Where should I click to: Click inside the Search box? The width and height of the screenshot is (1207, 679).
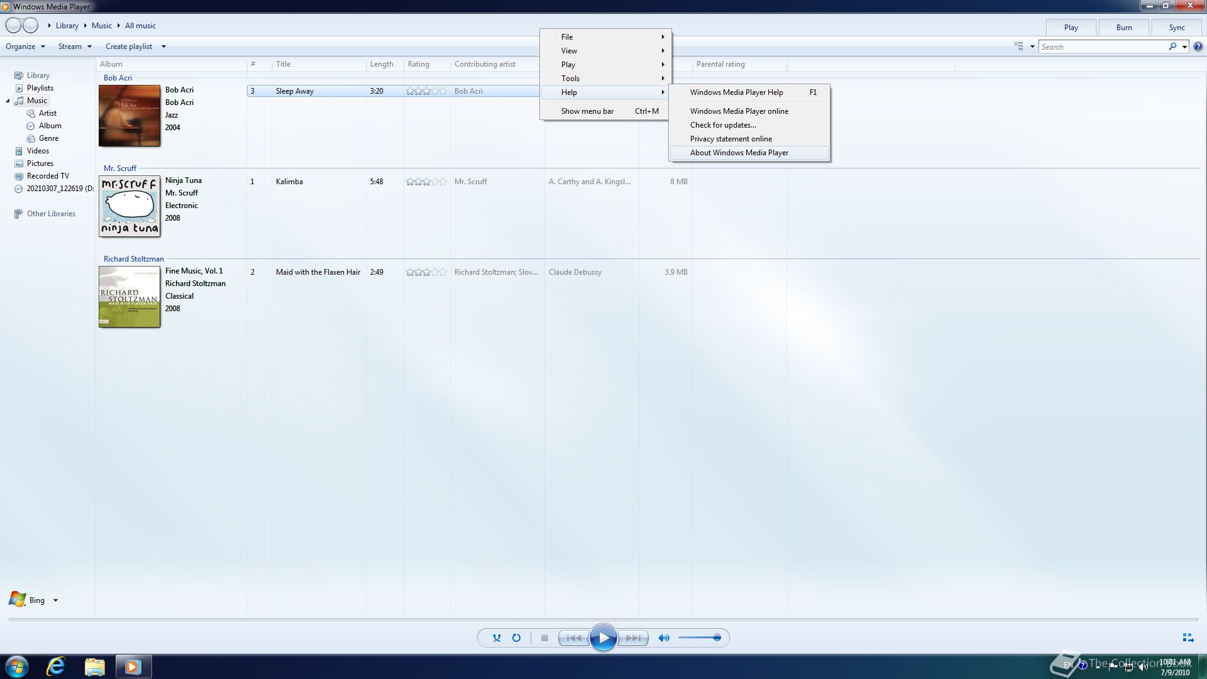coord(1103,47)
